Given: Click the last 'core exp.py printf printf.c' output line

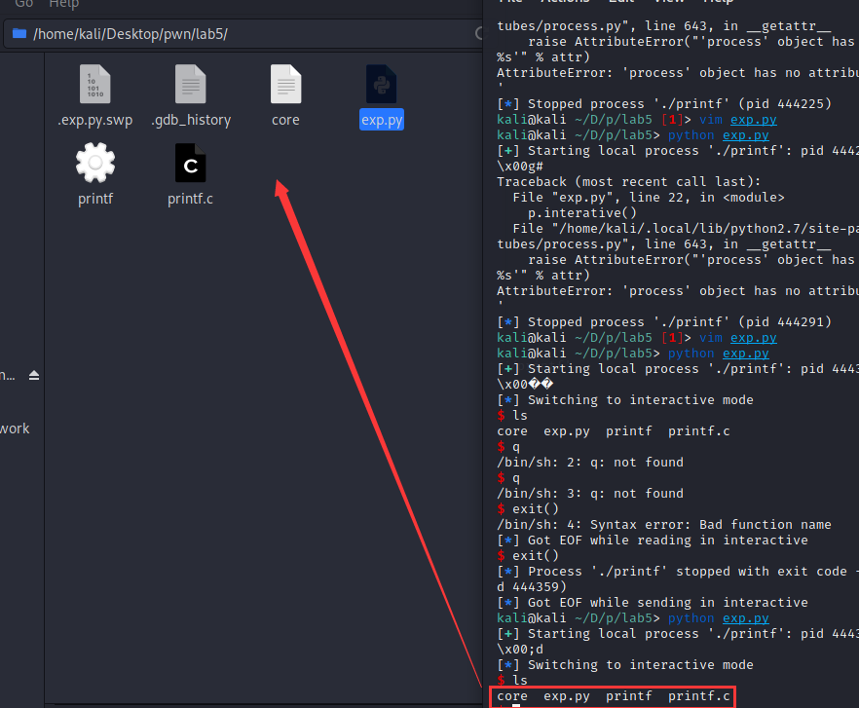Looking at the screenshot, I should coord(614,696).
